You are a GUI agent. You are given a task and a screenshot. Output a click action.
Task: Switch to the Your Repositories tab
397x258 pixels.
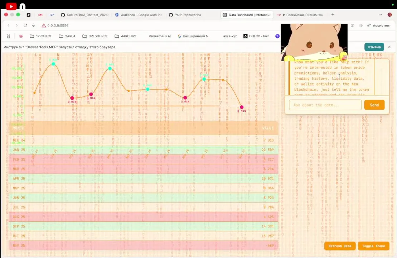click(x=185, y=15)
